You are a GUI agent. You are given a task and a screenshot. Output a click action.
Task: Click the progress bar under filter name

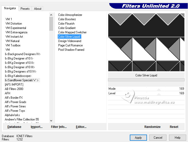pos(146,80)
